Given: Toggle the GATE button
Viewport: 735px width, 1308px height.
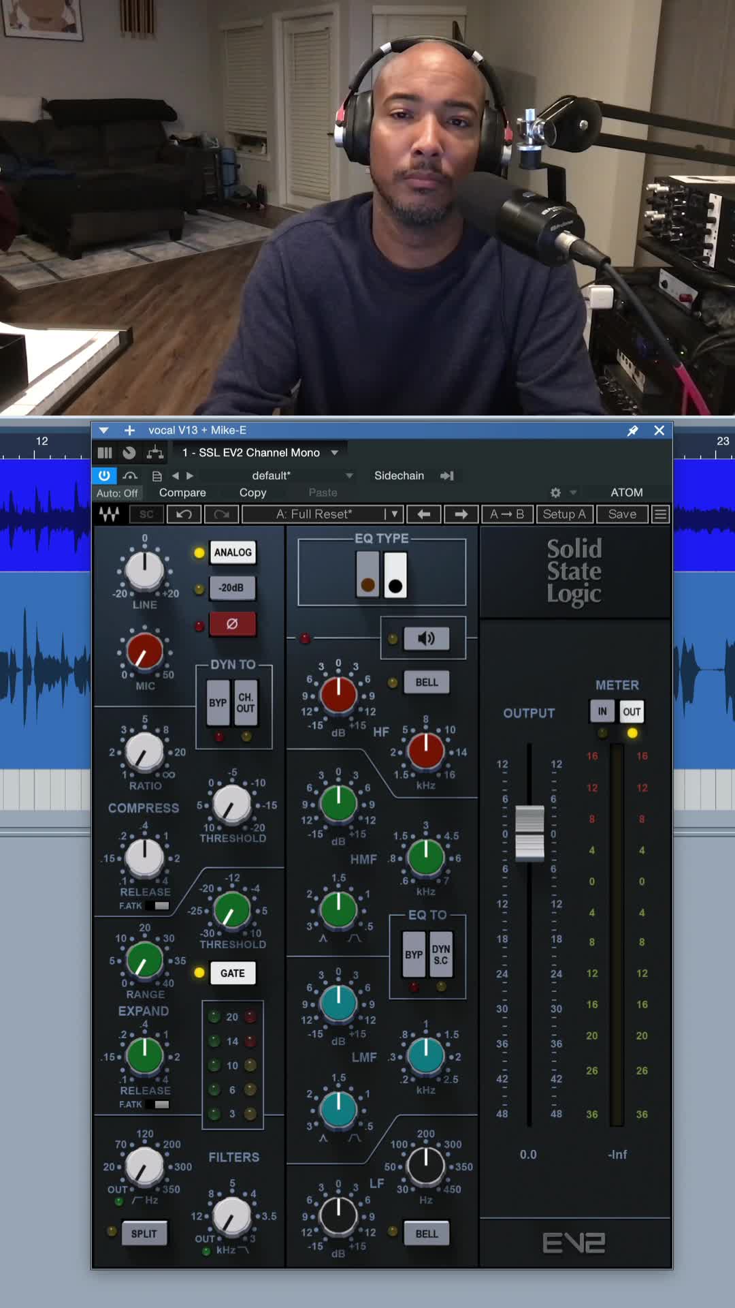Looking at the screenshot, I should point(232,973).
